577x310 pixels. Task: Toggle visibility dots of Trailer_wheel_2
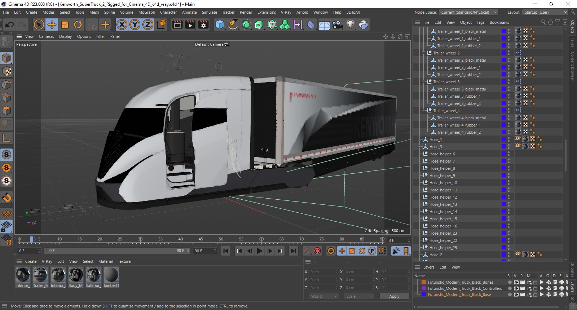click(509, 53)
